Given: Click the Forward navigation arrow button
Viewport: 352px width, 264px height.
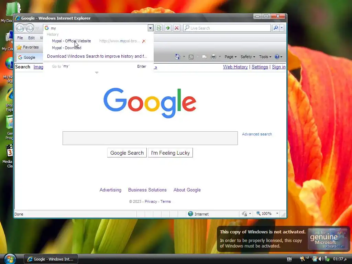Looking at the screenshot, I should tap(30, 28).
